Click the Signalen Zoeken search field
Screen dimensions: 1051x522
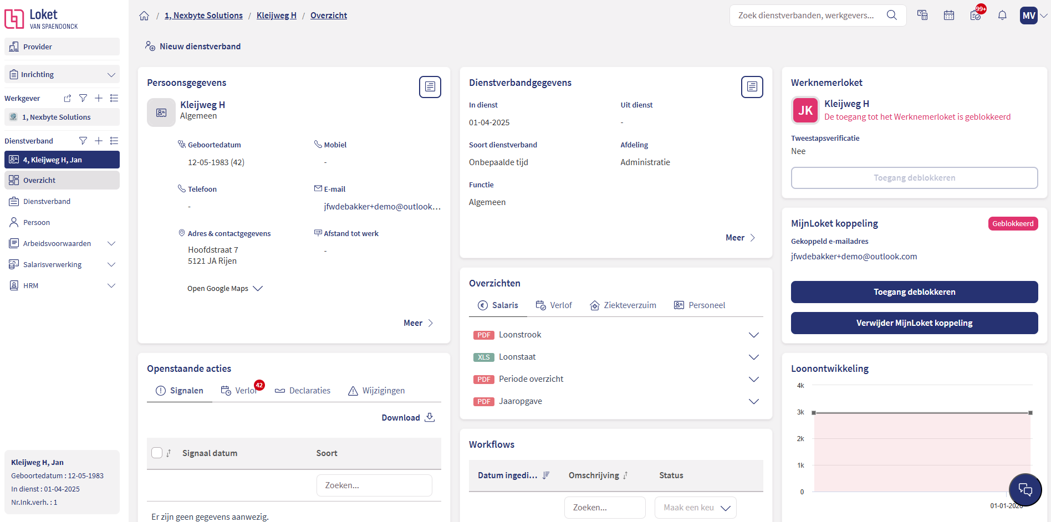pos(374,485)
